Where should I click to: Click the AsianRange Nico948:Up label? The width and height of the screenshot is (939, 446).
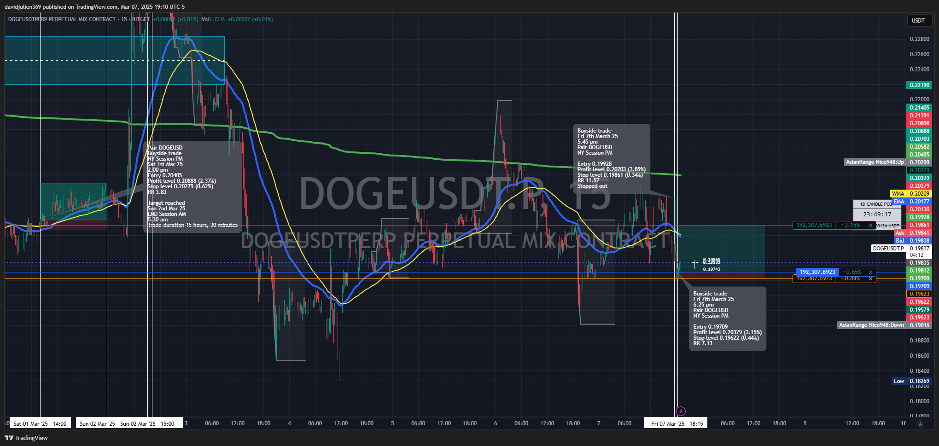tap(875, 162)
